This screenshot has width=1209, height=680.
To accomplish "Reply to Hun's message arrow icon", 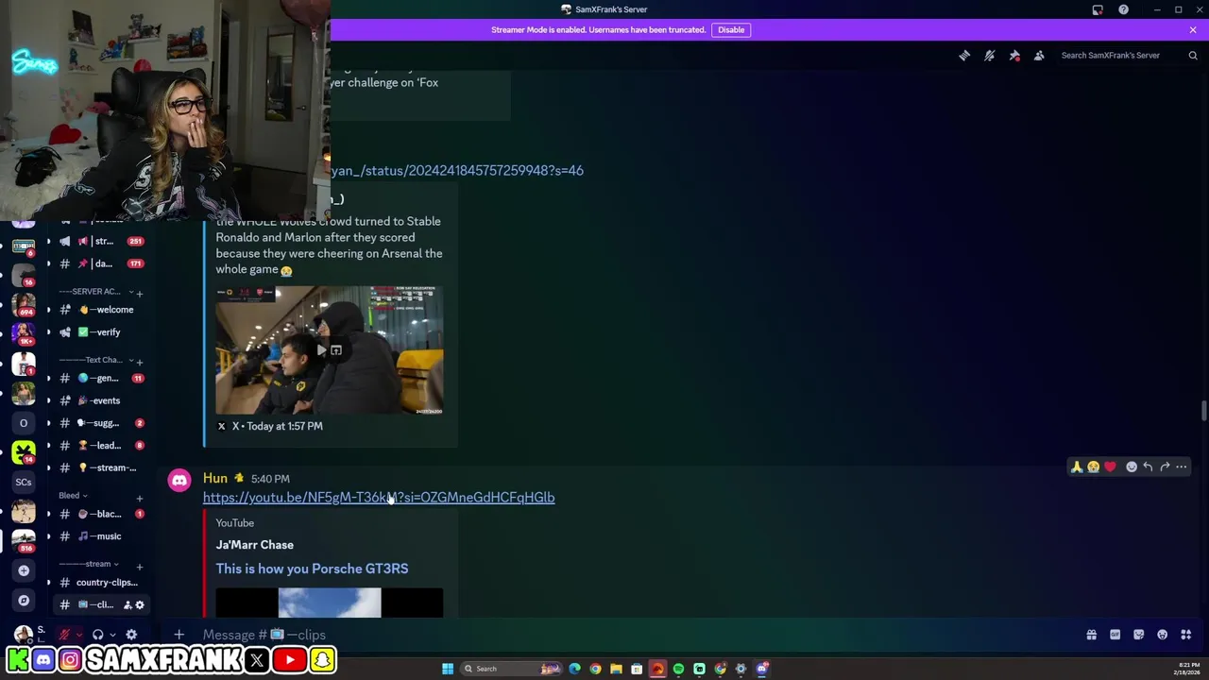I will coord(1148,467).
